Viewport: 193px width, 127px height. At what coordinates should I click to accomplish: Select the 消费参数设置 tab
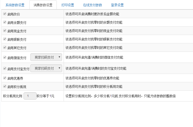pos(43,5)
